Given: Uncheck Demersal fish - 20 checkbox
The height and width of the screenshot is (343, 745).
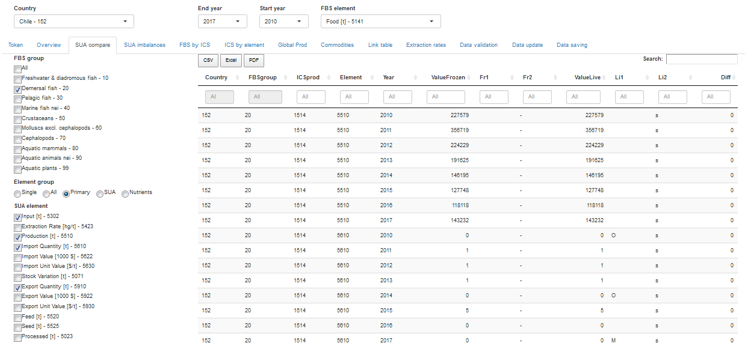Looking at the screenshot, I should click(18, 89).
